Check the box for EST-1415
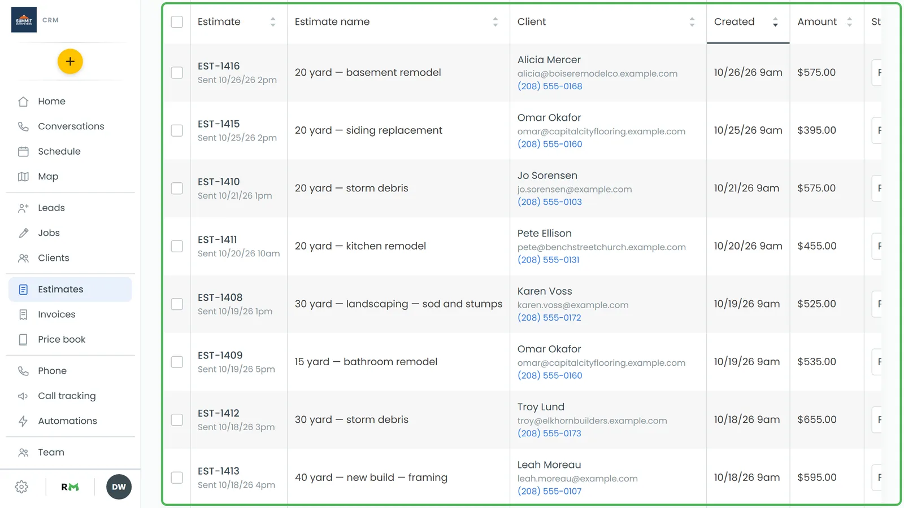The image size is (904, 508). [x=177, y=130]
